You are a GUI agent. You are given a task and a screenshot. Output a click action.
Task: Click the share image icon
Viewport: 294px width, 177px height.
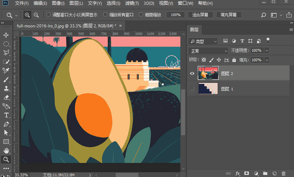pos(289,15)
